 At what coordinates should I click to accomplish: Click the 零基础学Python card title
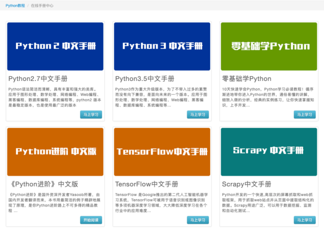[247, 79]
